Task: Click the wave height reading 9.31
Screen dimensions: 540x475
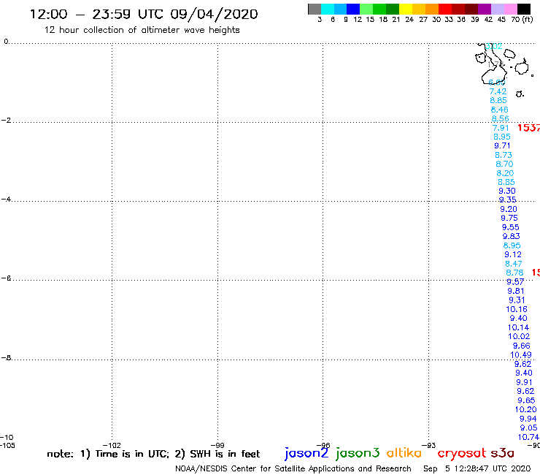Action: (517, 300)
